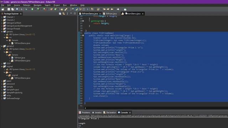Click the scan.close(); line in the editor
This screenshot has width=228, height=128.
coord(100,96)
